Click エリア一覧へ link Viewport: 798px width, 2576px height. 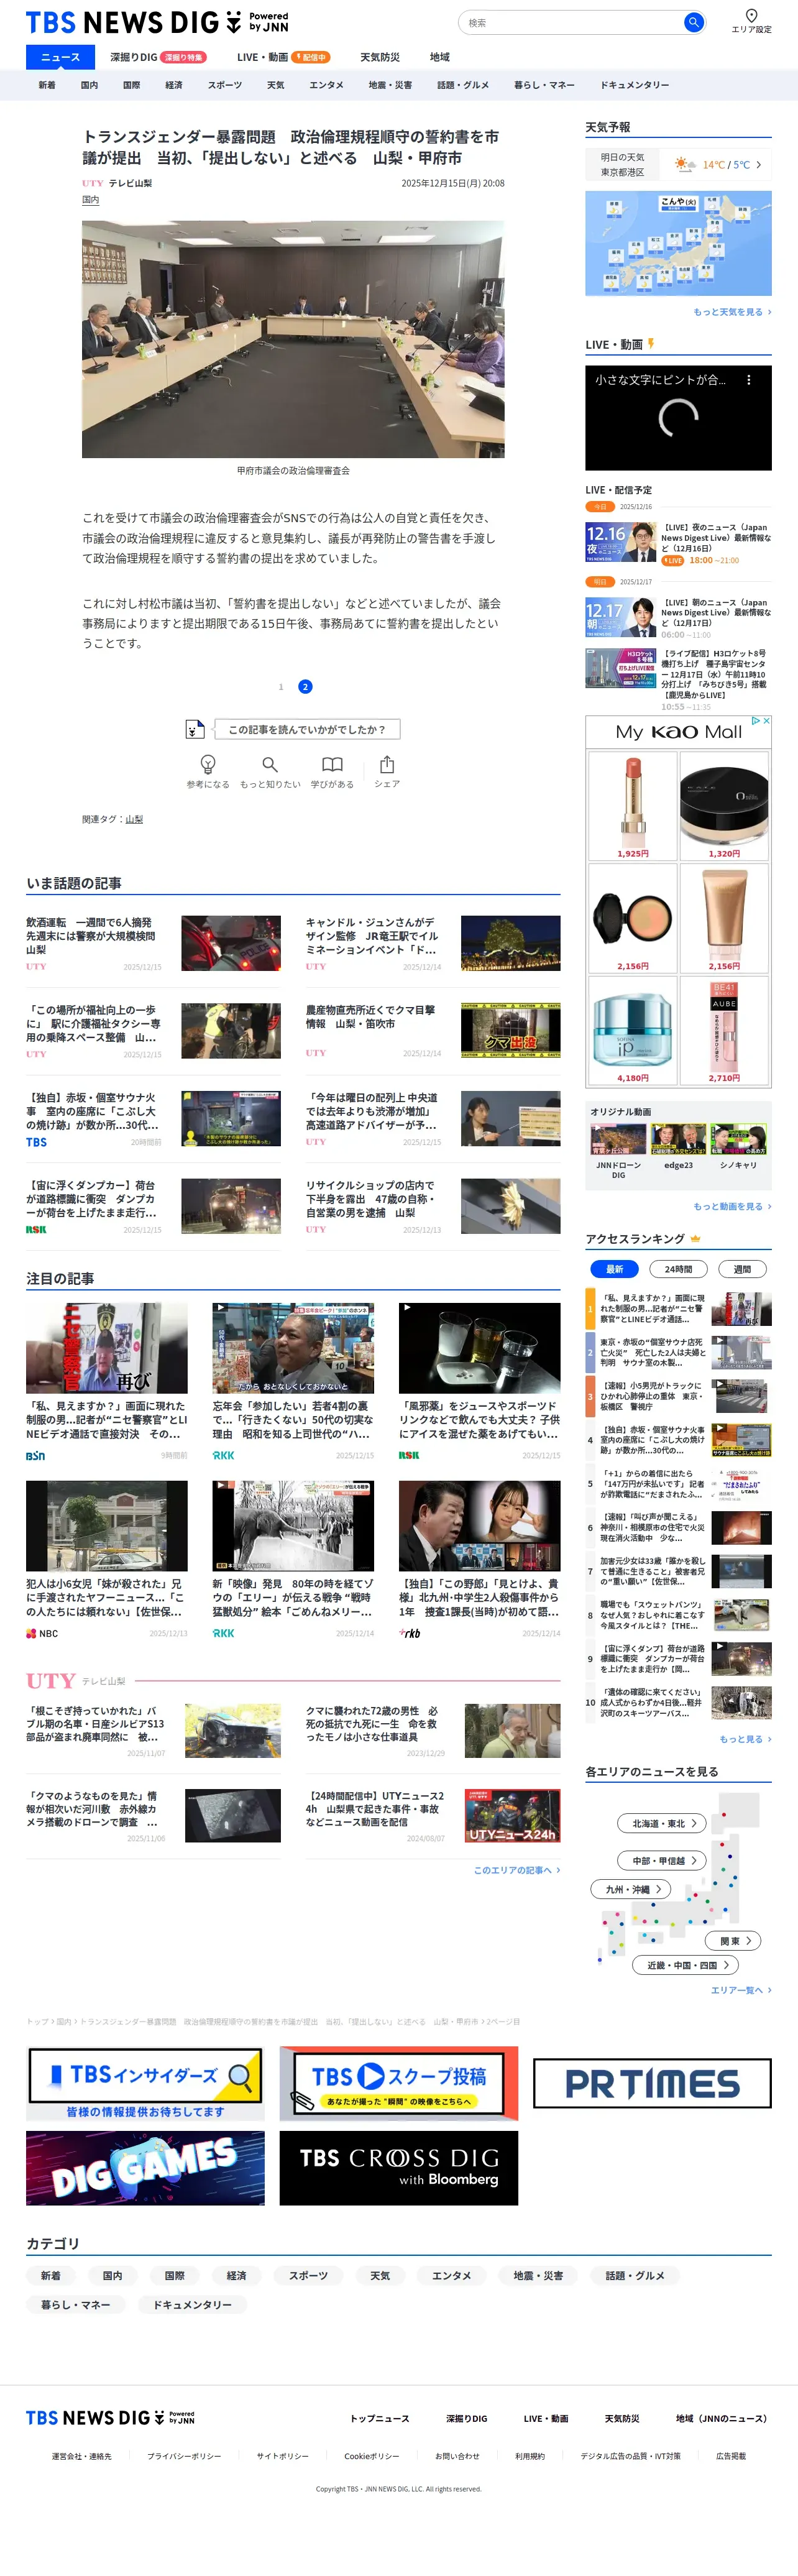point(741,1990)
